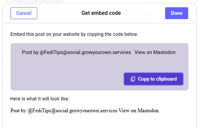The image size is (198, 128).
Task: Click word website in instruction sentence
Action: 71,34
